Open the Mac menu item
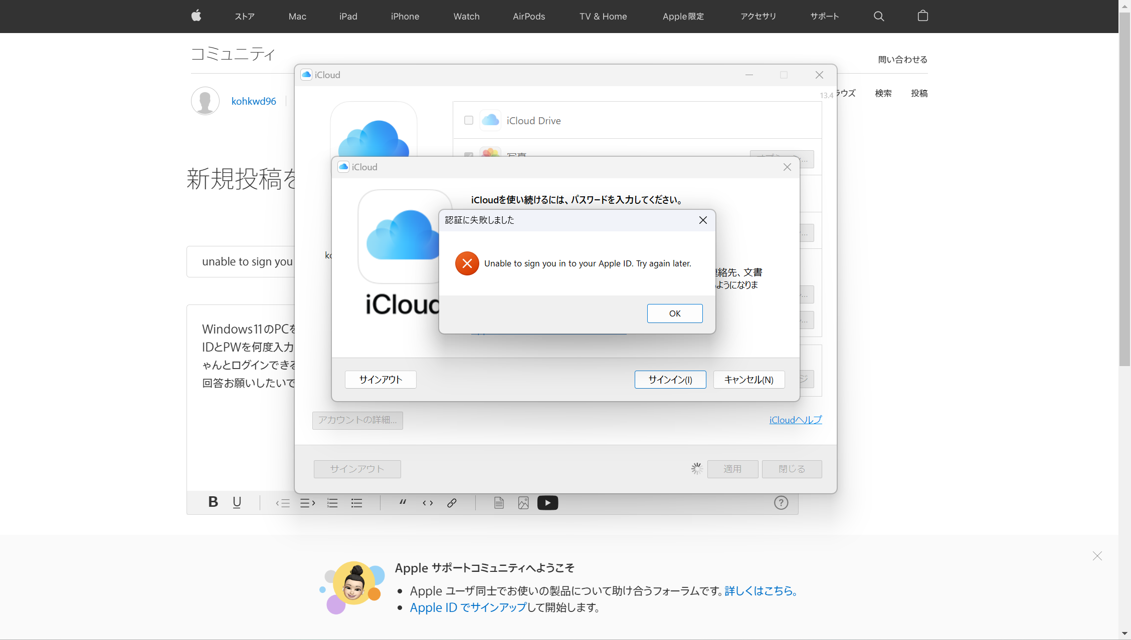 click(297, 17)
